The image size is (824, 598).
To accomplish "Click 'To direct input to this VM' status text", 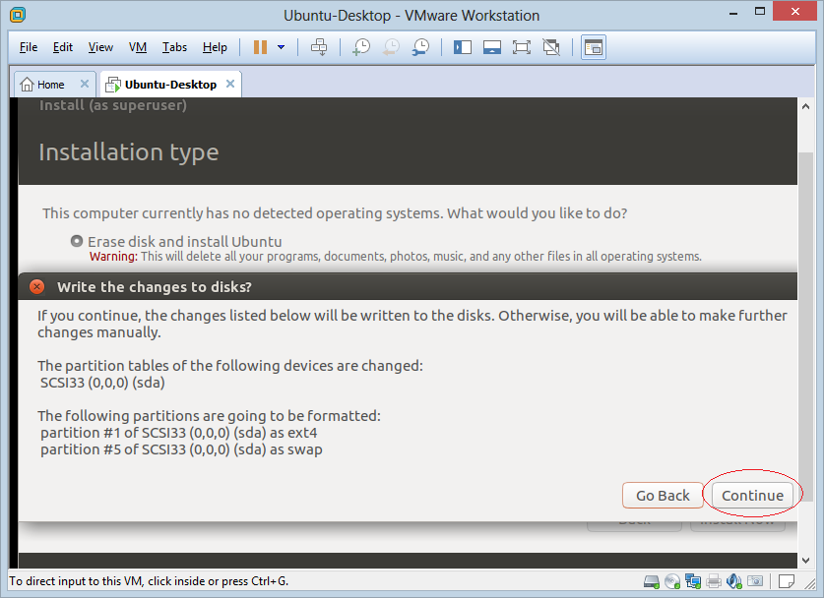I will click(x=150, y=581).
